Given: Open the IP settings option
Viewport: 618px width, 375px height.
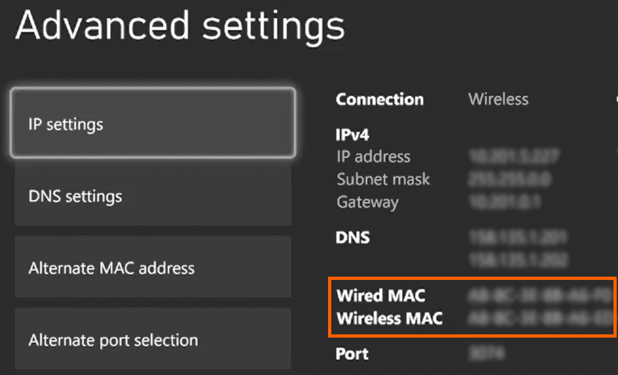Looking at the screenshot, I should tap(152, 124).
